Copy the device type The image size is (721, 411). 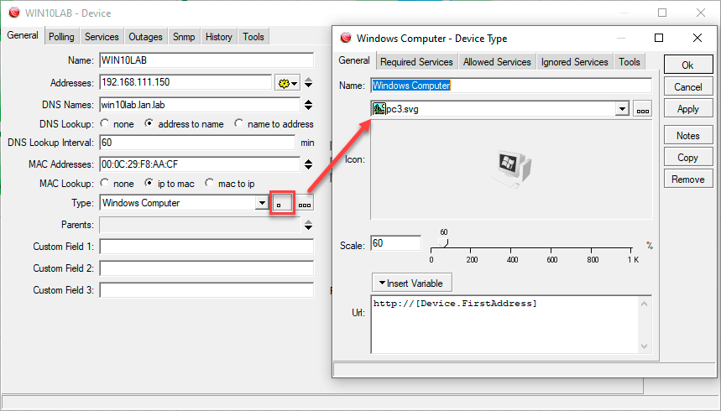tap(688, 157)
